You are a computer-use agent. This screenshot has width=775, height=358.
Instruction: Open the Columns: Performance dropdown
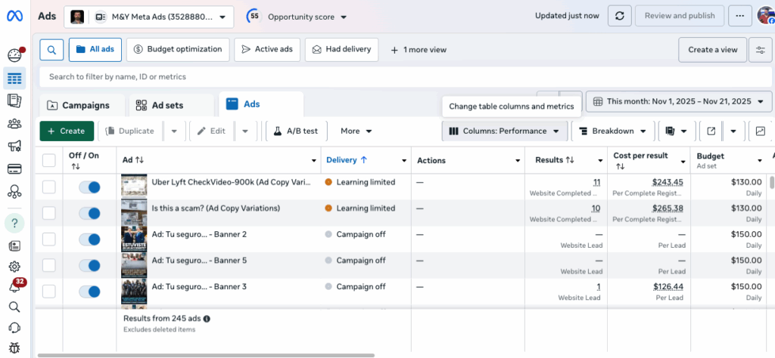pyautogui.click(x=504, y=131)
